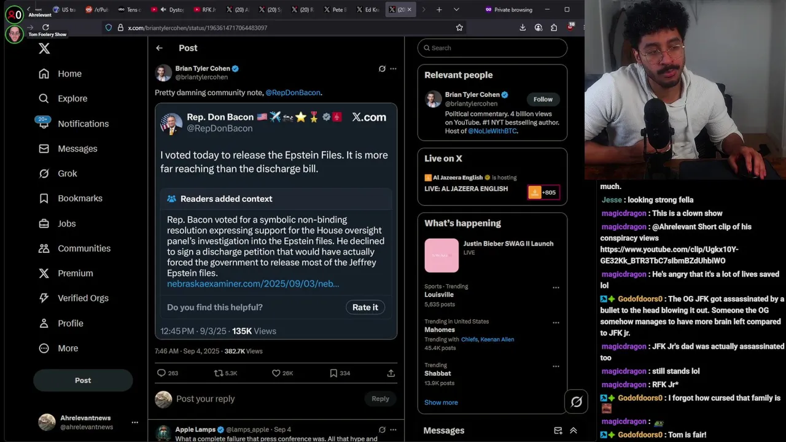Click the back arrow beside Post
Image resolution: width=786 pixels, height=442 pixels.
pos(159,48)
